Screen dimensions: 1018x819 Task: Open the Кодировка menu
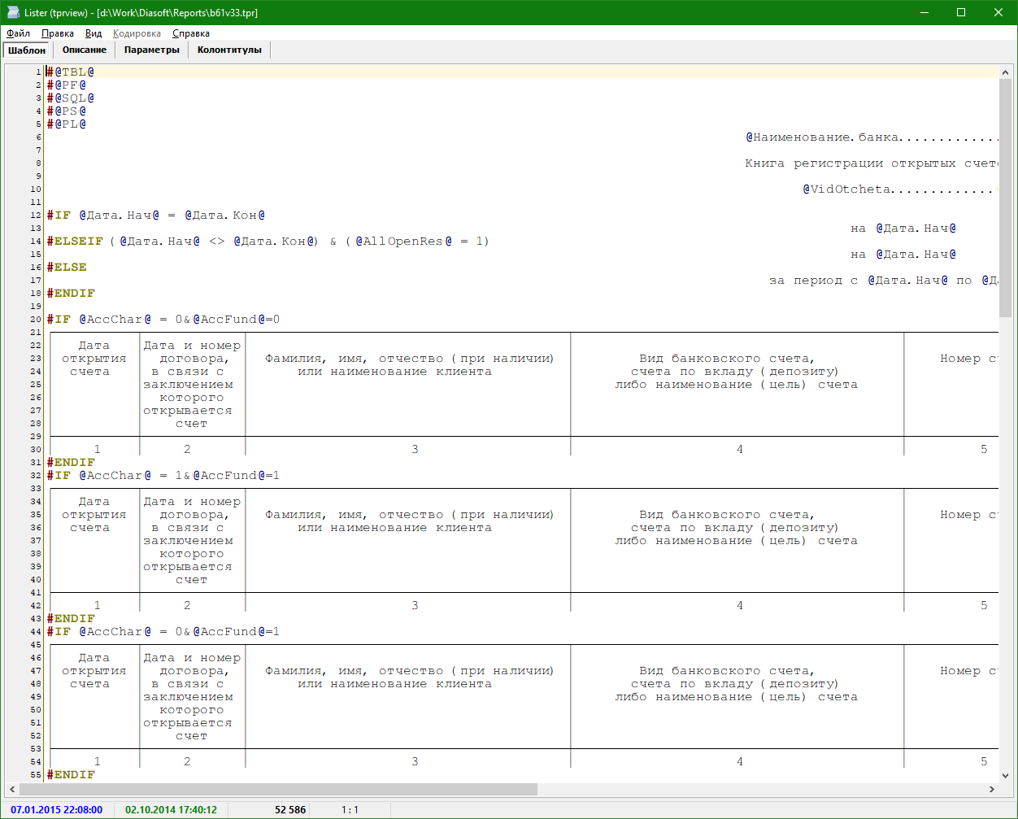click(137, 33)
